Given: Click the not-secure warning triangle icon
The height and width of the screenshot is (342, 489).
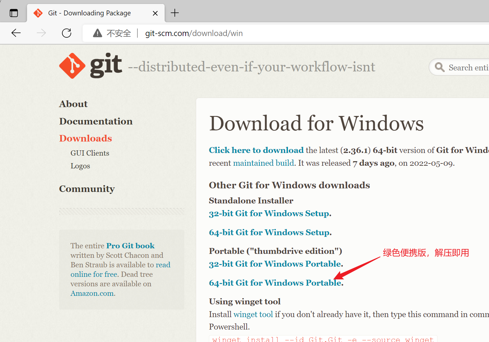Looking at the screenshot, I should click(x=97, y=33).
